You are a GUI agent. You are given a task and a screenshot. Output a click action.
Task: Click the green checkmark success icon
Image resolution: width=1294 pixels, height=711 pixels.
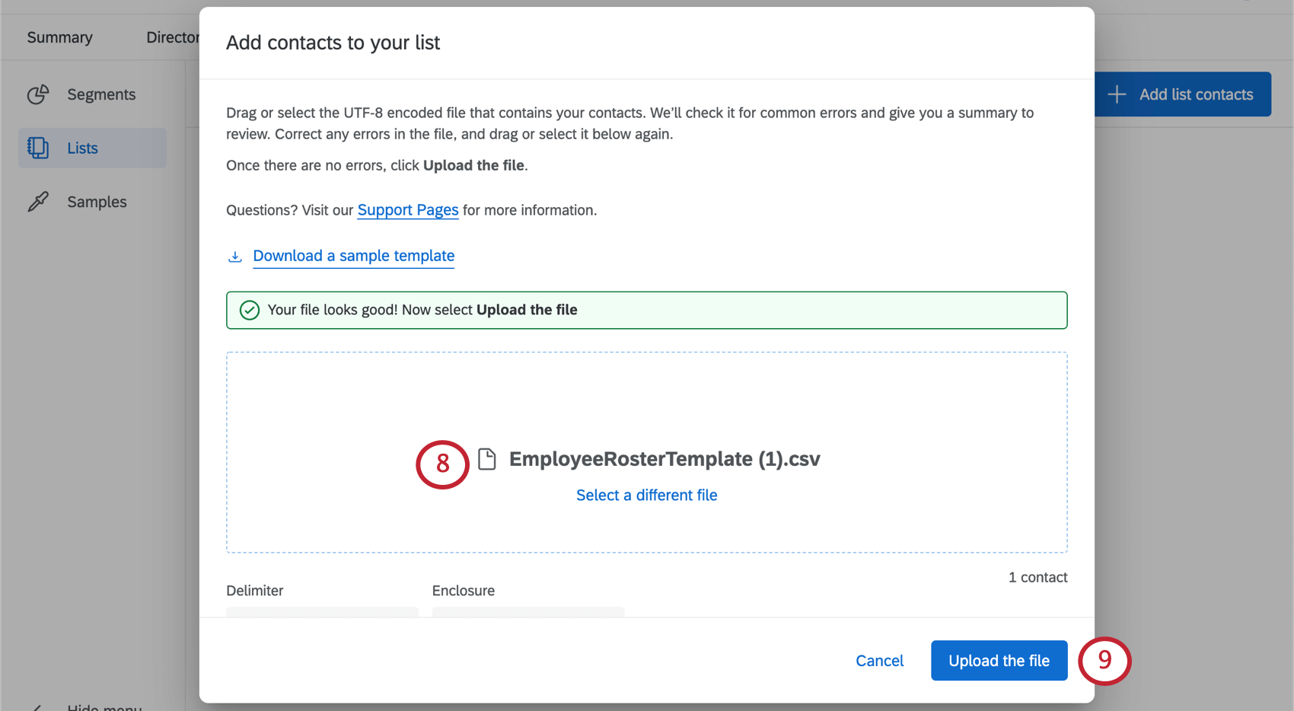click(249, 310)
